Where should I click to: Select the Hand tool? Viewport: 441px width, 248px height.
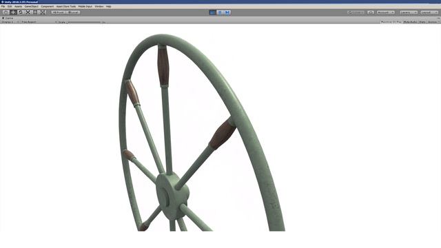6,12
